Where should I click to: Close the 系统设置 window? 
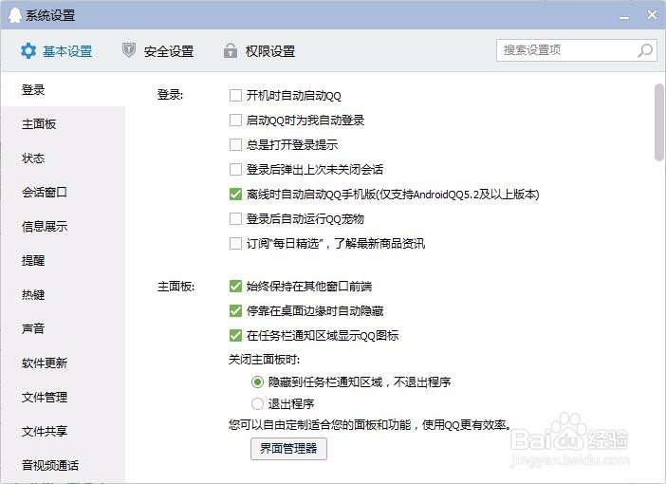652,15
